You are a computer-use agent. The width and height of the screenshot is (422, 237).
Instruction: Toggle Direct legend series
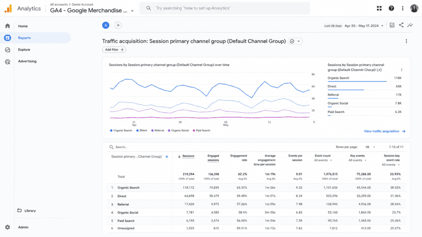point(142,130)
